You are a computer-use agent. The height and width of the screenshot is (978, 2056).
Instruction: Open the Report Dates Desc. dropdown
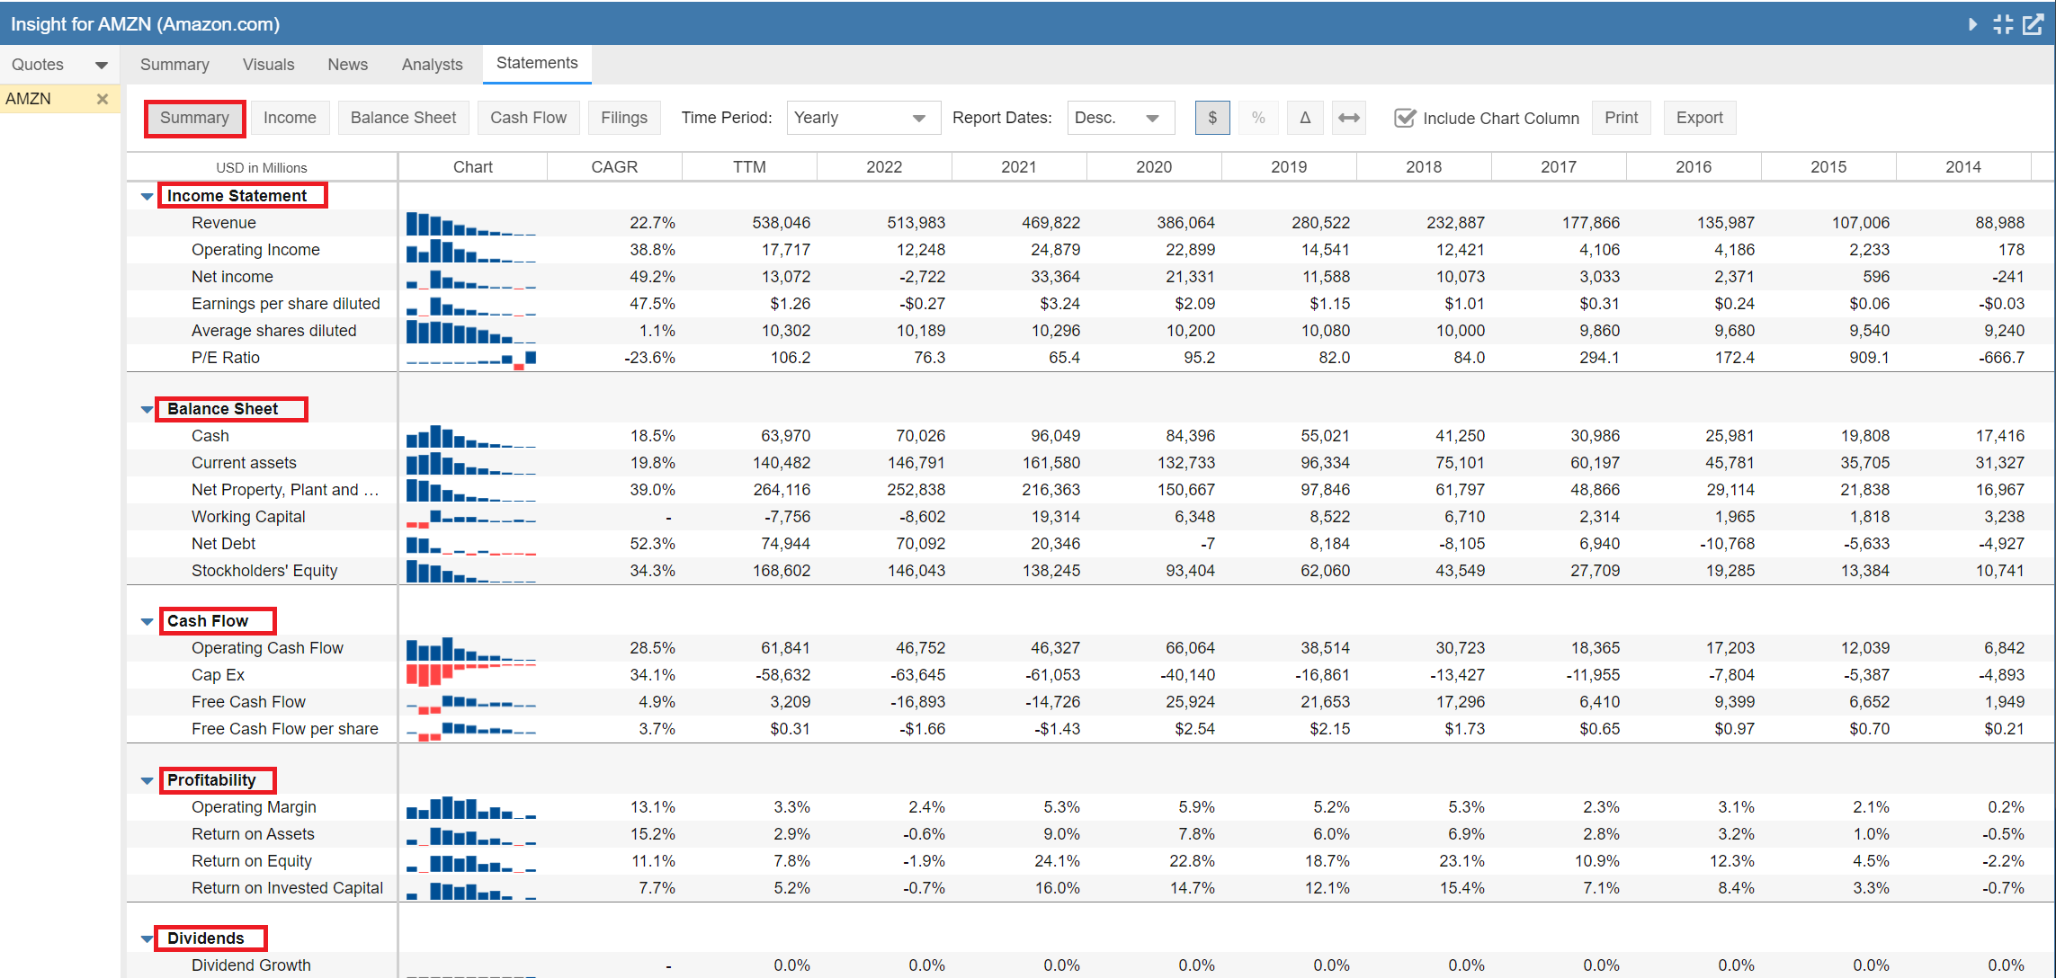click(1120, 118)
